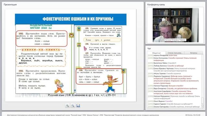Screen dimensions: 207x116
Task: Click the presenter name label on the video
Action: coord(175,40)
